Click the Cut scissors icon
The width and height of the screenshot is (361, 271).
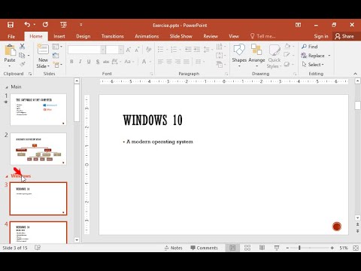(x=22, y=47)
